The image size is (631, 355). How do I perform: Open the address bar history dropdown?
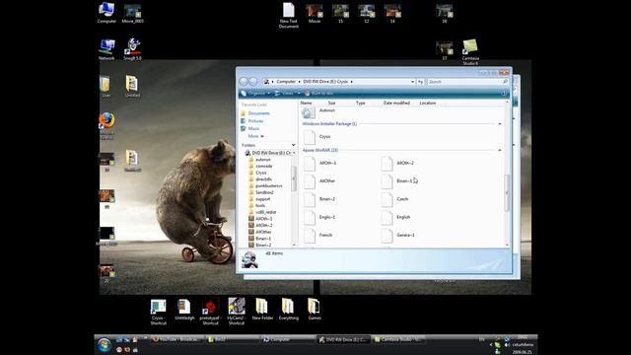pyautogui.click(x=412, y=82)
